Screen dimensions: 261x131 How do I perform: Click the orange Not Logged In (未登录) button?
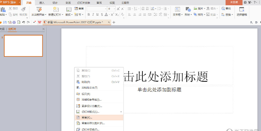click(x=234, y=2)
